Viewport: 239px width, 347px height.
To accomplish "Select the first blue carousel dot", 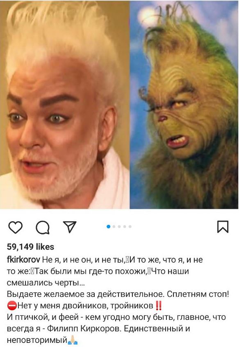I will click(x=108, y=227).
